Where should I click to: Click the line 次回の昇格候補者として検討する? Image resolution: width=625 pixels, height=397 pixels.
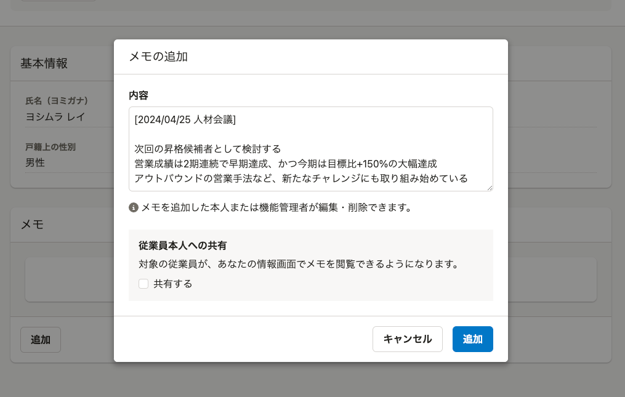(x=208, y=149)
